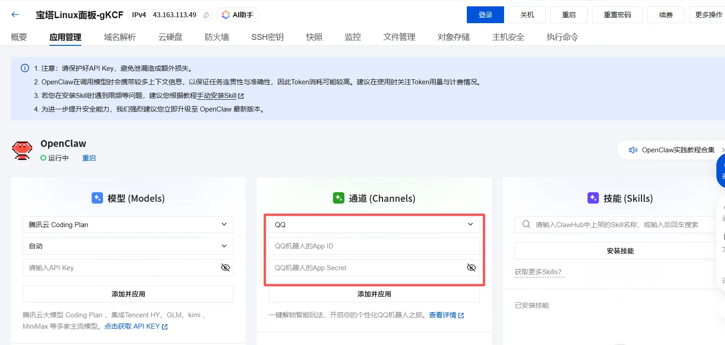Click external link icon after 点击获取 API KEY
This screenshot has width=725, height=345.
(165, 327)
